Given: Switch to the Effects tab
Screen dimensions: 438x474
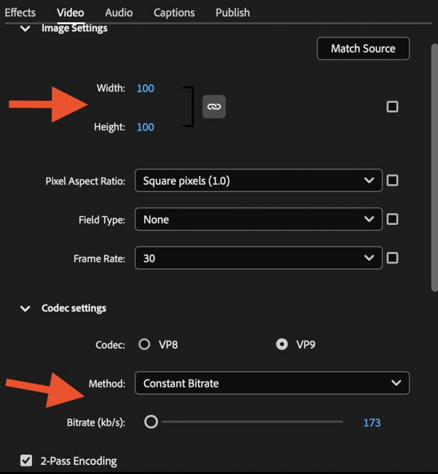Looking at the screenshot, I should pyautogui.click(x=20, y=13).
